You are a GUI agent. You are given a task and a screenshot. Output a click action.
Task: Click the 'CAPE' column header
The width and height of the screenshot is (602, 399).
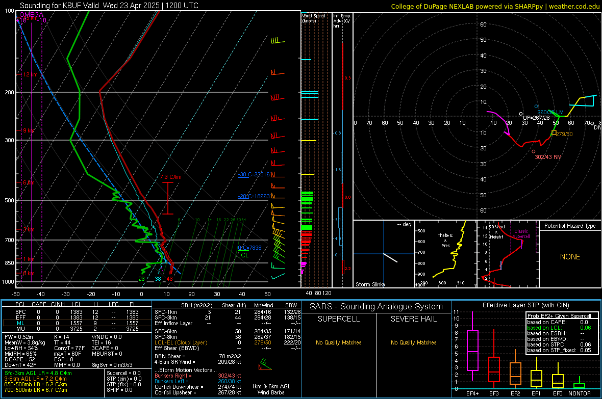pyautogui.click(x=39, y=304)
